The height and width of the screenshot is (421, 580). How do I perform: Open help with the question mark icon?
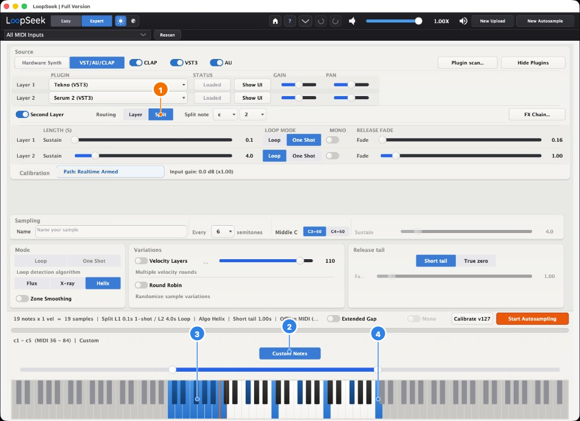[x=289, y=21]
